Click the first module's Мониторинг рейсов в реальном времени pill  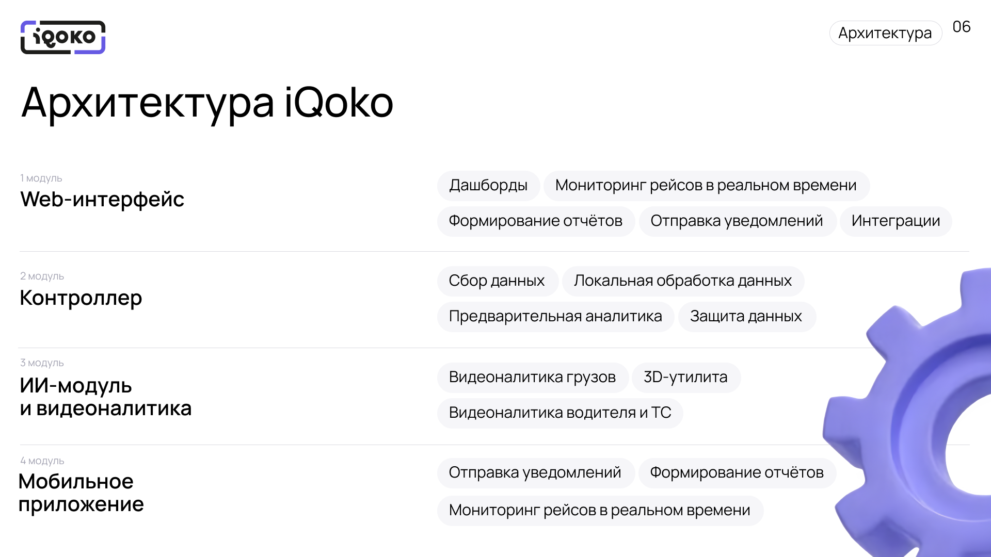coord(706,185)
